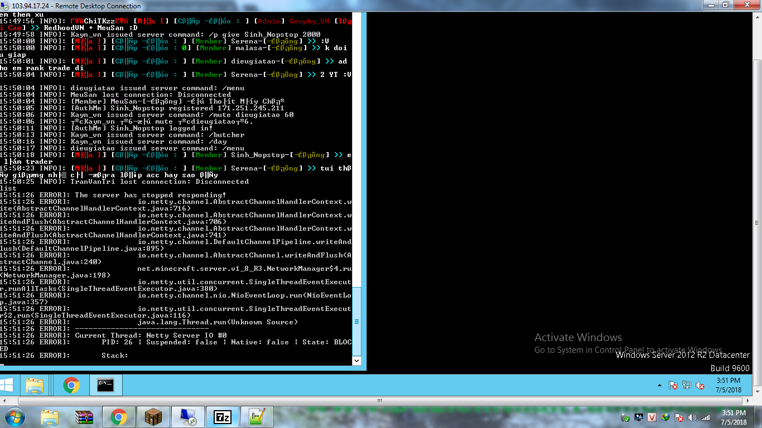This screenshot has height=428, width=762.
Task: Switch to Chrome on the local taskbar
Action: [x=118, y=417]
